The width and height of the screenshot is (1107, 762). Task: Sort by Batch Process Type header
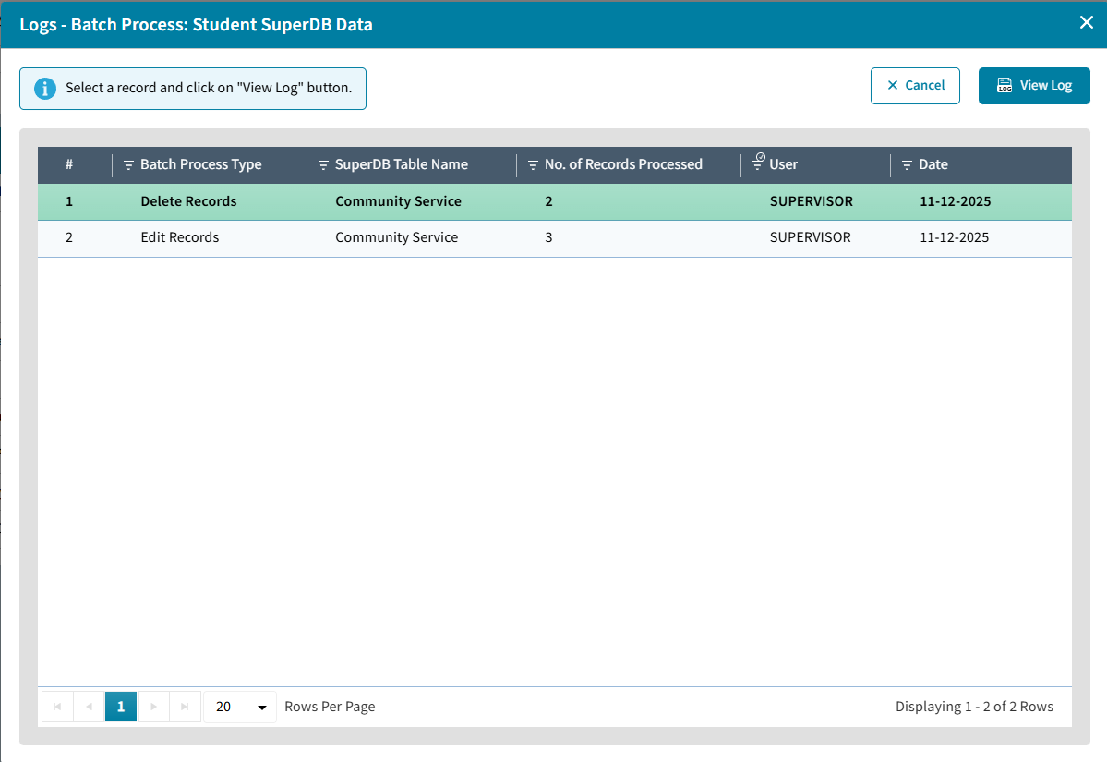(x=201, y=164)
